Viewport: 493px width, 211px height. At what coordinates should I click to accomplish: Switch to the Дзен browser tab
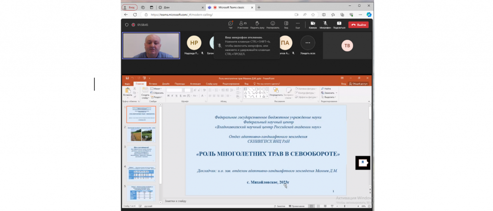point(180,7)
